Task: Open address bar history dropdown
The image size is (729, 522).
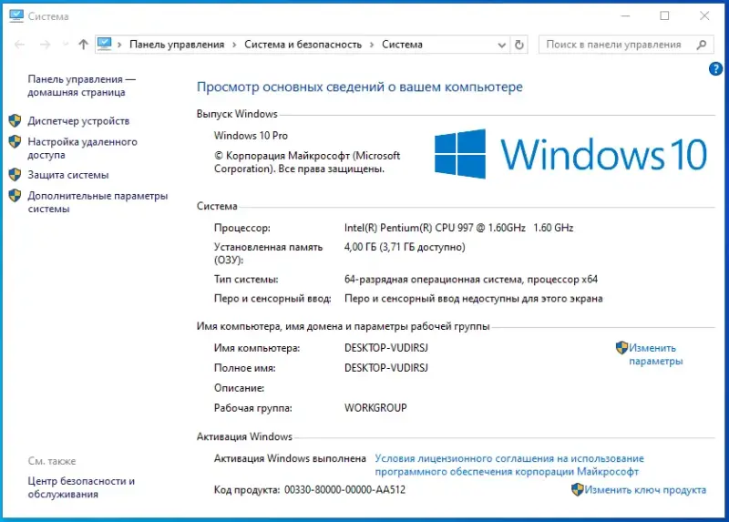Action: click(x=502, y=45)
